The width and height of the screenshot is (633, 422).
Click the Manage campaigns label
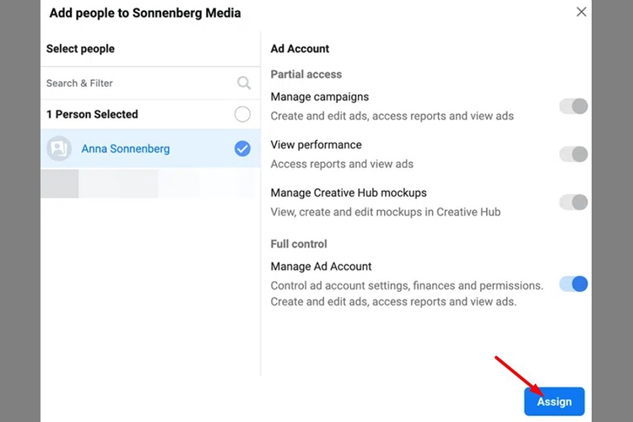click(x=320, y=97)
